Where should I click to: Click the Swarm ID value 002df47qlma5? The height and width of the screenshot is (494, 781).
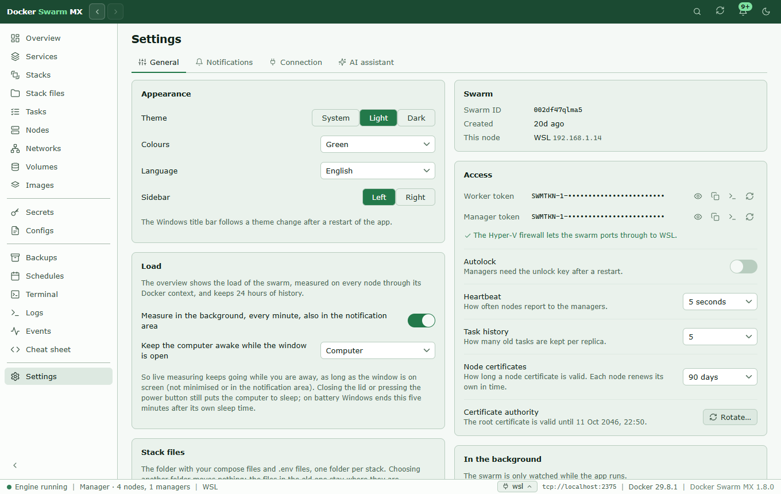pyautogui.click(x=558, y=110)
